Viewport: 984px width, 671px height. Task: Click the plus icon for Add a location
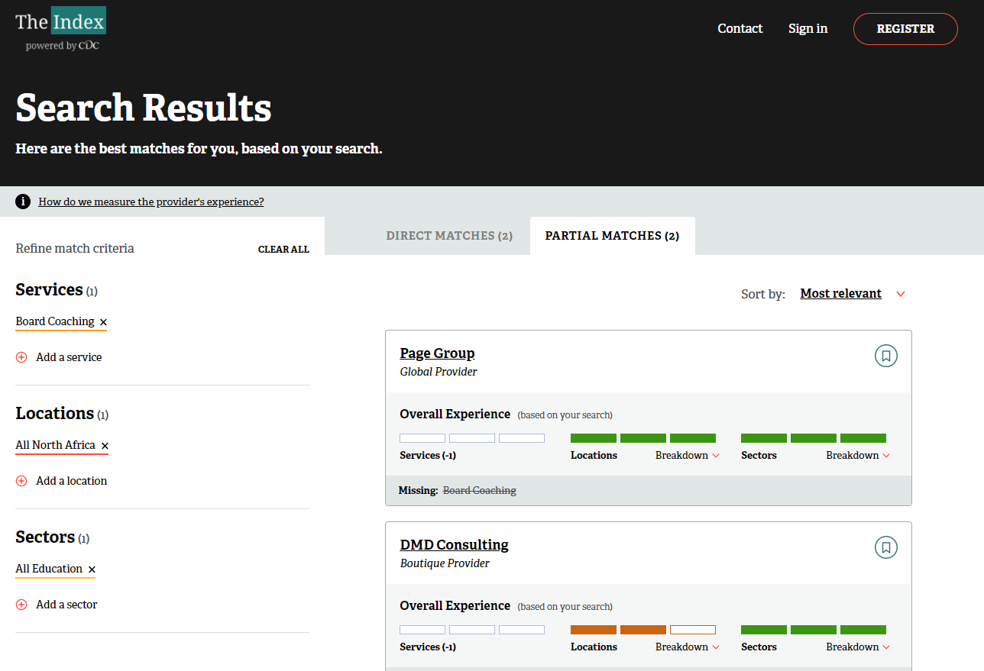pyautogui.click(x=21, y=481)
